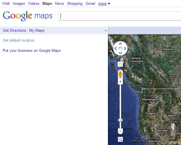Pan the map down with the arrow

coord(120,53)
